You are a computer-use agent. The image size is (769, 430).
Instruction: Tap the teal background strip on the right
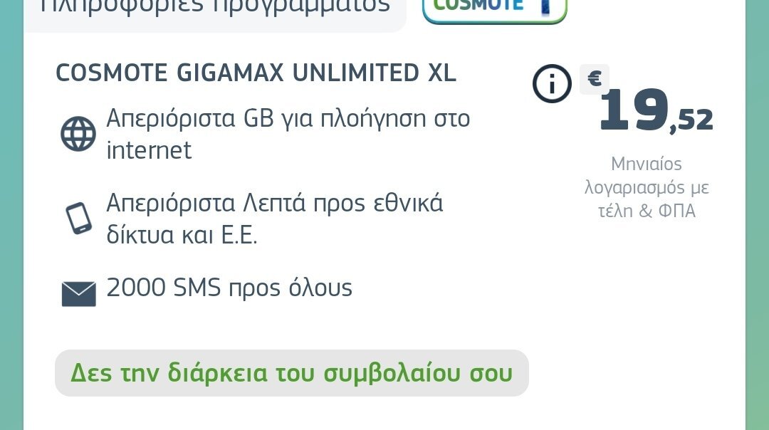pos(757,215)
